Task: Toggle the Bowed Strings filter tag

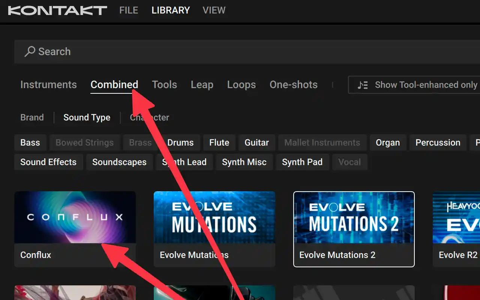Action: coord(85,142)
